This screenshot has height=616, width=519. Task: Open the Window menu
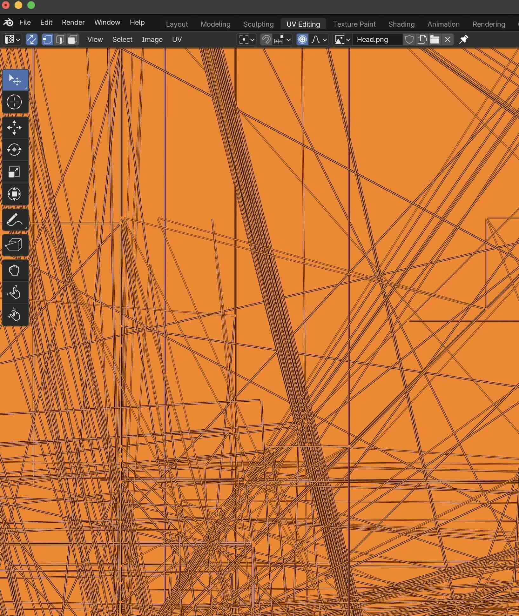tap(107, 22)
